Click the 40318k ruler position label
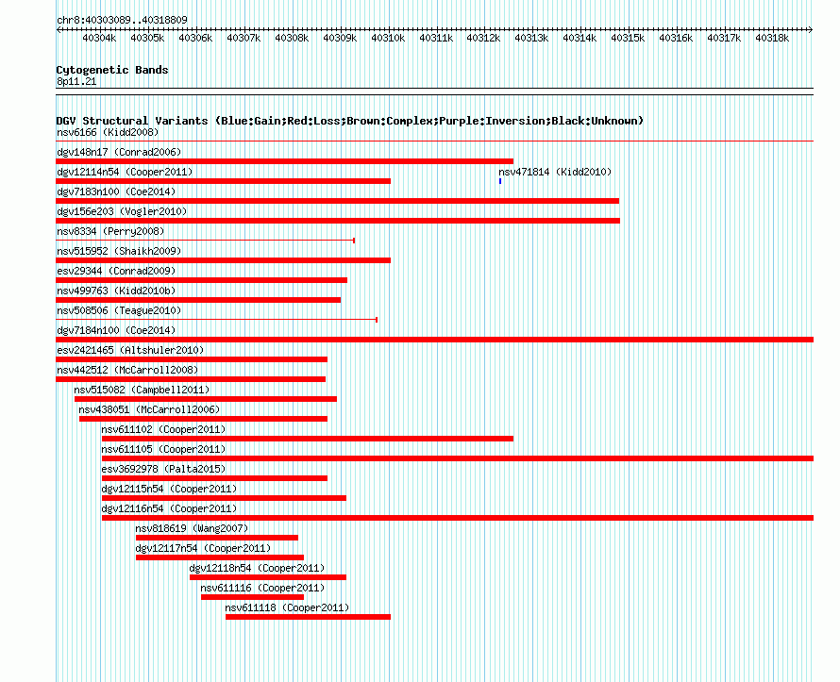This screenshot has width=840, height=682. click(772, 38)
